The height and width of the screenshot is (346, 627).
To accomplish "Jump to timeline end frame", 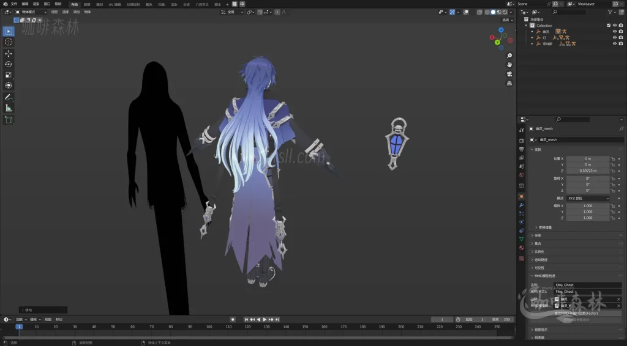I will (277, 320).
